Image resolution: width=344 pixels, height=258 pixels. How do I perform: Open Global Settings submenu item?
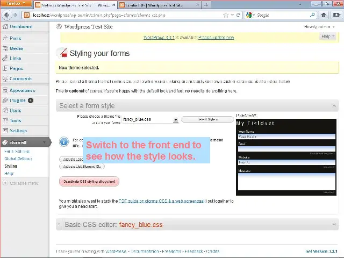18,159
